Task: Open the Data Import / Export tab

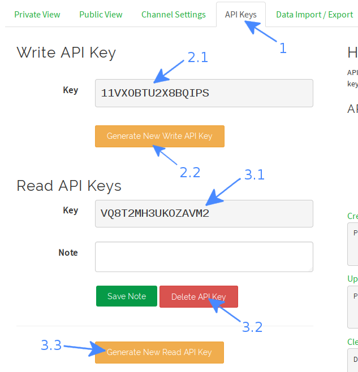Action: click(x=314, y=15)
